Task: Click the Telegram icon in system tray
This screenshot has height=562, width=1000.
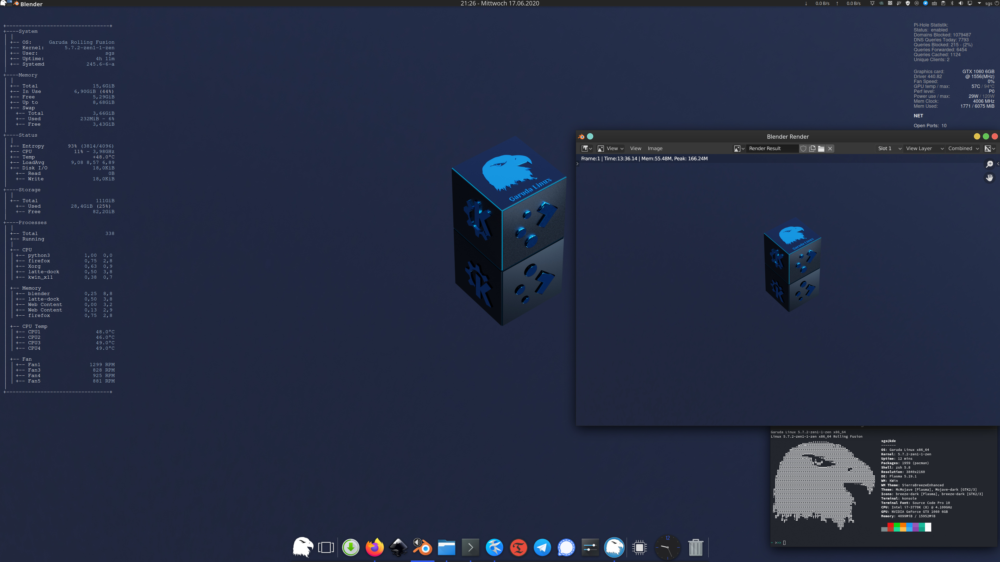Action: (926, 3)
